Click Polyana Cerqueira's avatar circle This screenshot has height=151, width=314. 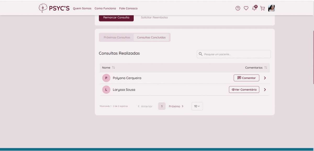[106, 78]
